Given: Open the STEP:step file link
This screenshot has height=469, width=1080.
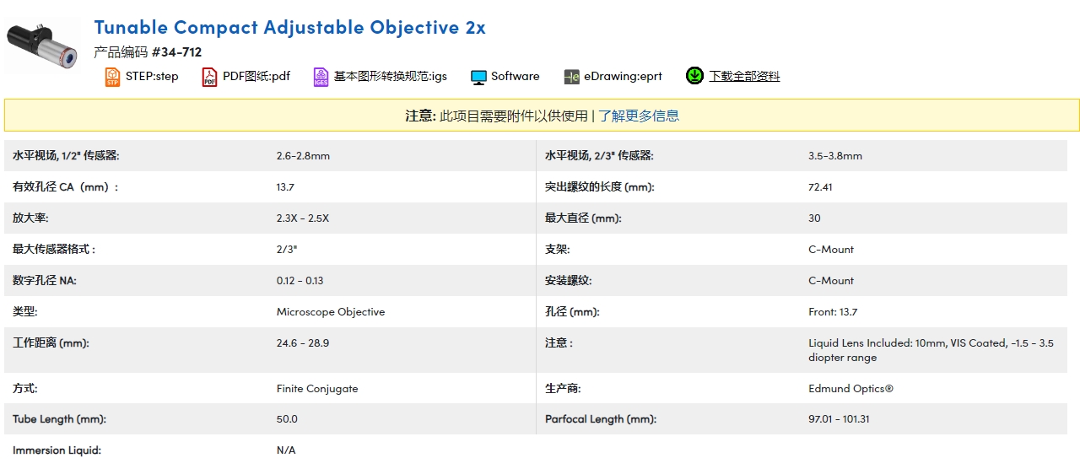Looking at the screenshot, I should pos(152,76).
